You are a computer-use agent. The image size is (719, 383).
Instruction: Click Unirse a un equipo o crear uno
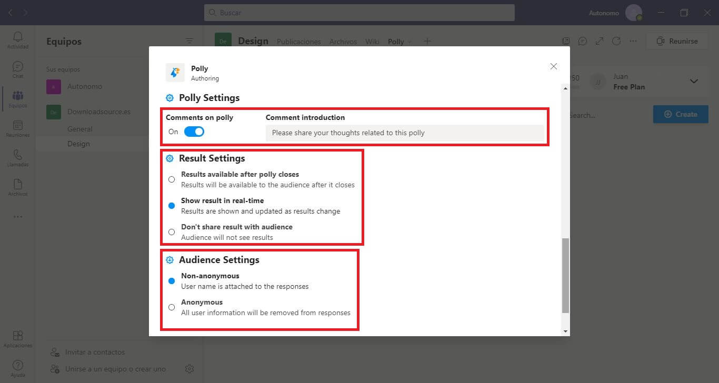click(115, 369)
